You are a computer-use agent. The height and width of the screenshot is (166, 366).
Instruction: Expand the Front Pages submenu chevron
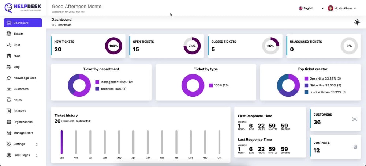click(x=37, y=155)
